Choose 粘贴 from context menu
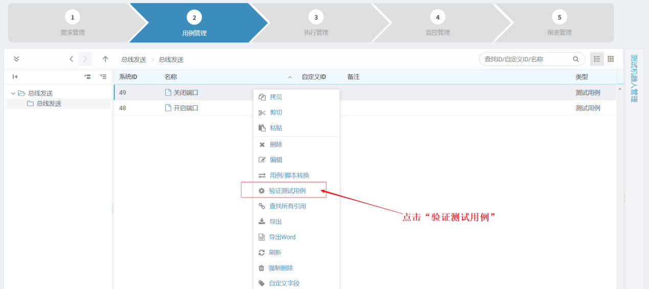This screenshot has height=289, width=649. [297, 128]
